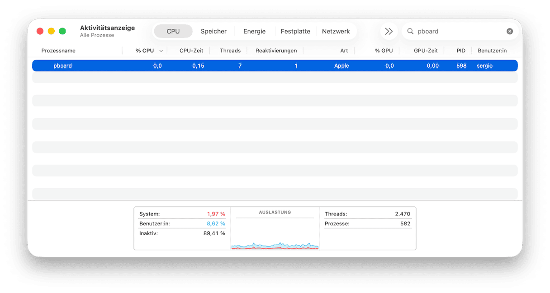
Task: Click inside the pboard search field
Action: (x=457, y=32)
